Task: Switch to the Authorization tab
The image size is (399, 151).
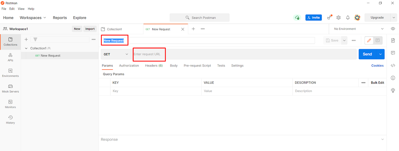Action: (129, 65)
